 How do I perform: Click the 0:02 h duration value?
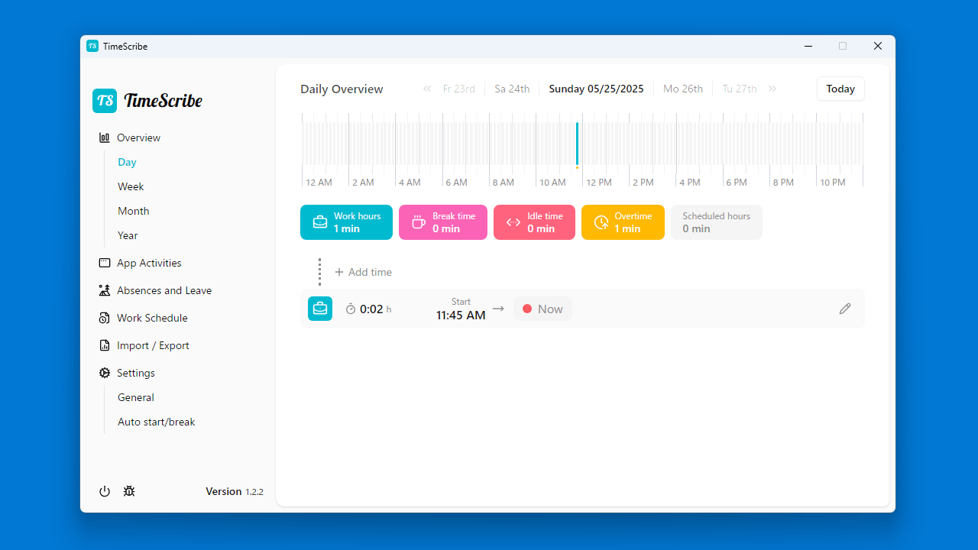tap(375, 309)
